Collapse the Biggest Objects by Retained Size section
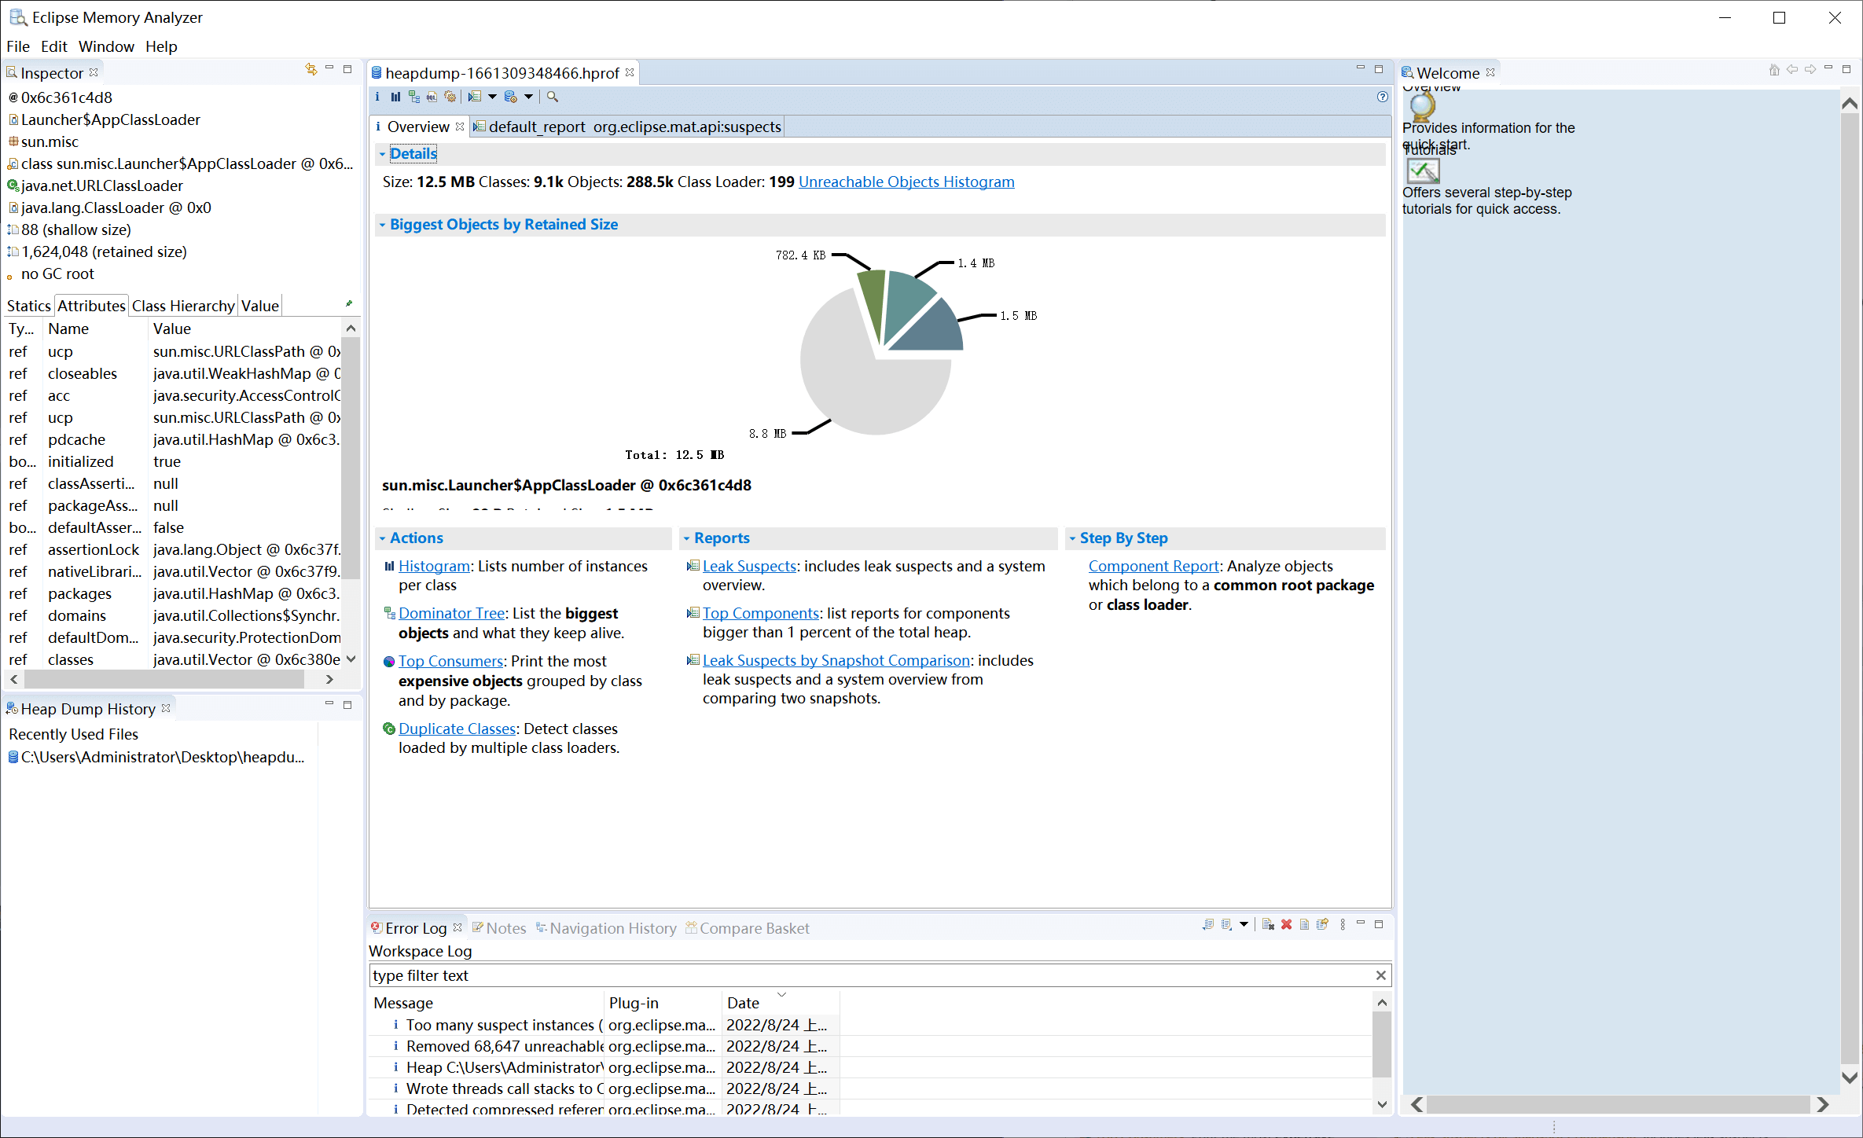Viewport: 1863px width, 1138px height. [383, 225]
